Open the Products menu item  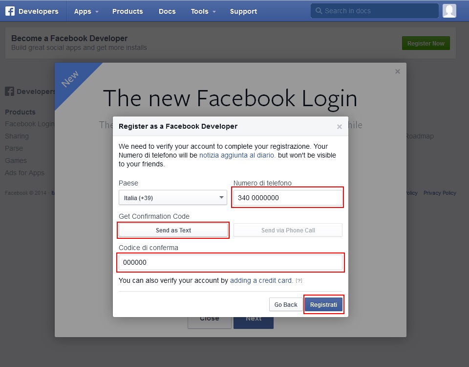tap(128, 11)
